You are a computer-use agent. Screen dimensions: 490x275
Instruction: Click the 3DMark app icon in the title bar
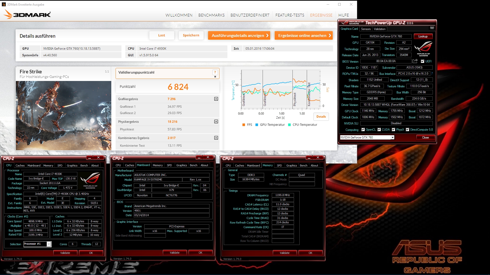[4, 4]
